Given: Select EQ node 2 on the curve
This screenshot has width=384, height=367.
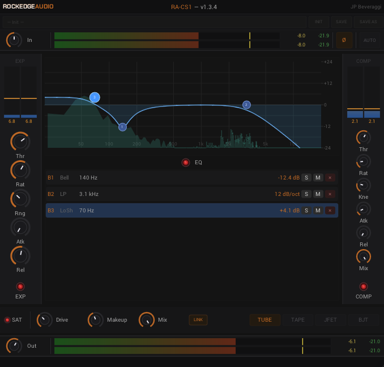Looking at the screenshot, I should [246, 105].
